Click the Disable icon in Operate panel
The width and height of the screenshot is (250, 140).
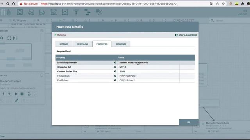click(9, 94)
